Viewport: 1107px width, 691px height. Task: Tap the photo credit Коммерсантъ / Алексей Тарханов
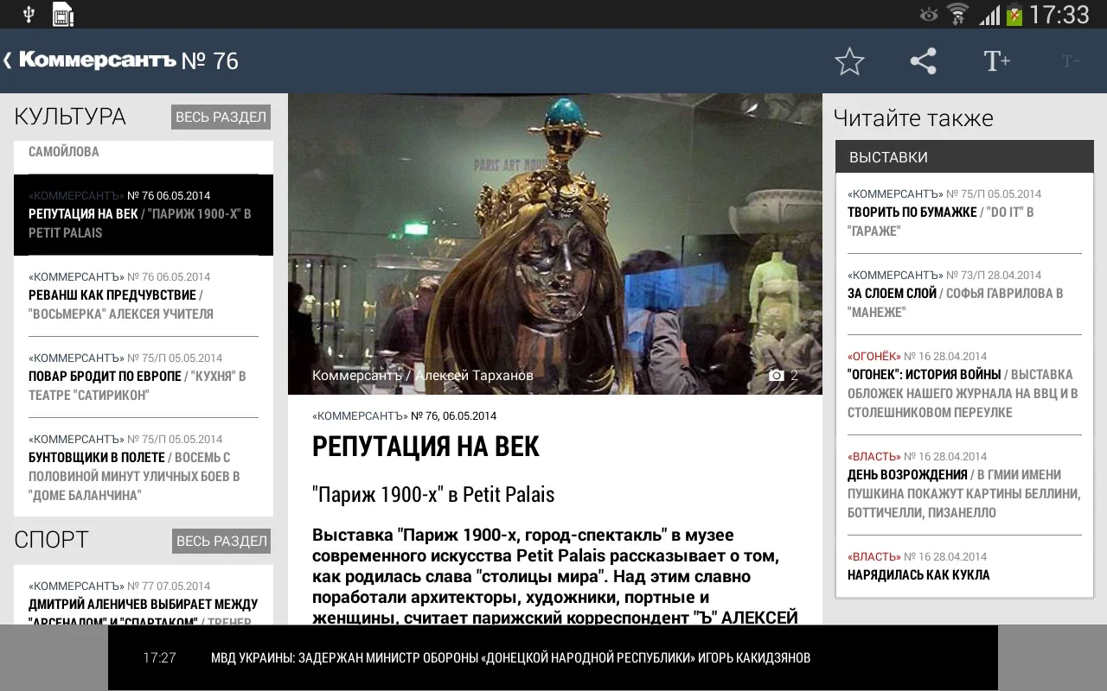point(423,376)
